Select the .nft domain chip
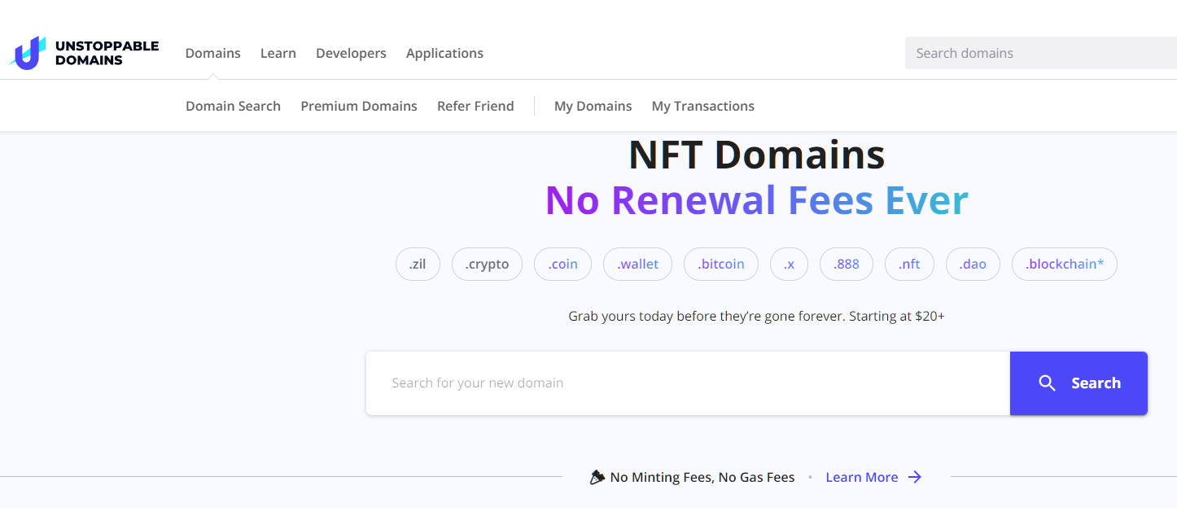The height and width of the screenshot is (516, 1177). pos(909,264)
